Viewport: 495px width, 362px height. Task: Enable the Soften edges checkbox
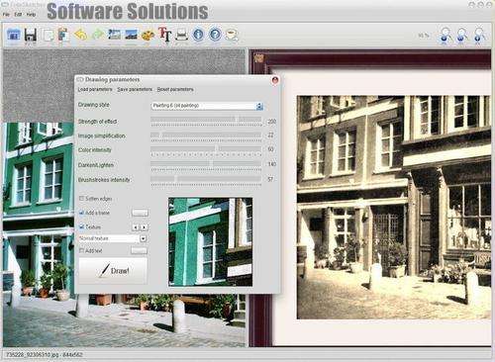(x=81, y=199)
